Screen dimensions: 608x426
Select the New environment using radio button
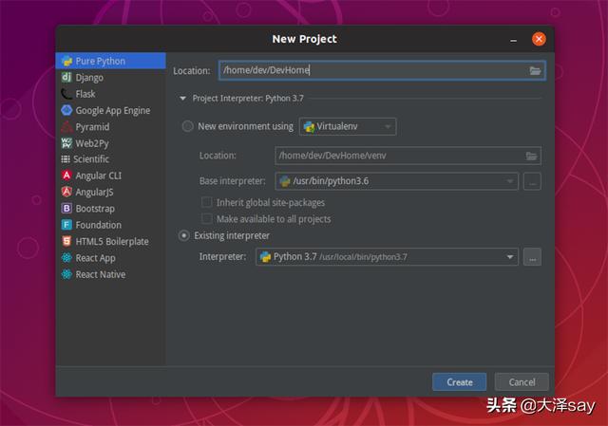pyautogui.click(x=188, y=126)
